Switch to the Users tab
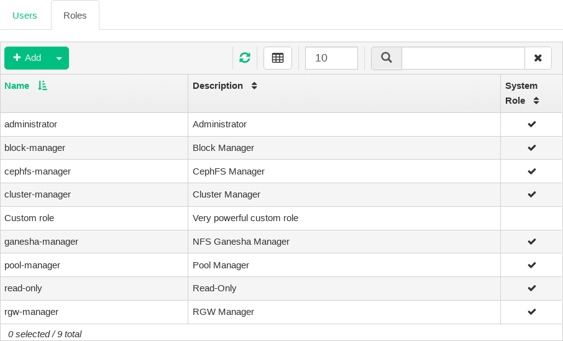The image size is (563, 341). point(25,16)
